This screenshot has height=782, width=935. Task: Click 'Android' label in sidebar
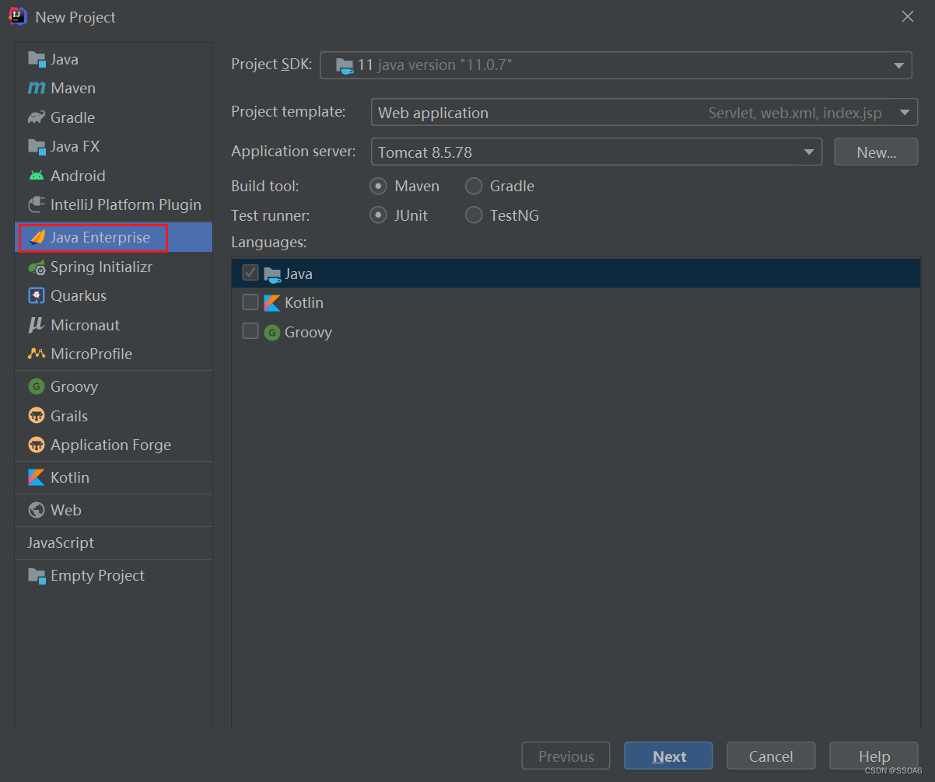78,176
